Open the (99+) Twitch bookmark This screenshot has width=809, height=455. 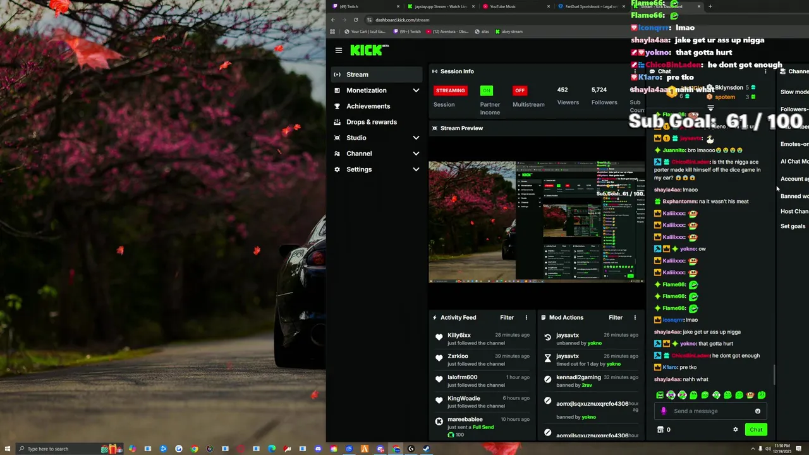click(x=407, y=31)
